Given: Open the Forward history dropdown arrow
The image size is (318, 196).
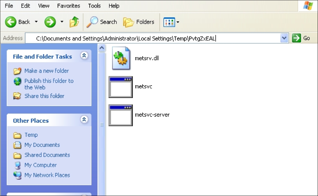Looking at the screenshot, I should click(62, 22).
